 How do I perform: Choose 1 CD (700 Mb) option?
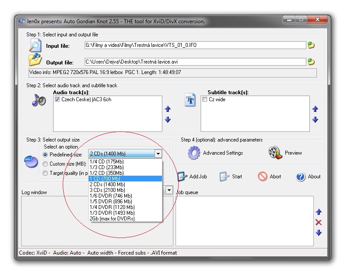[126, 179]
